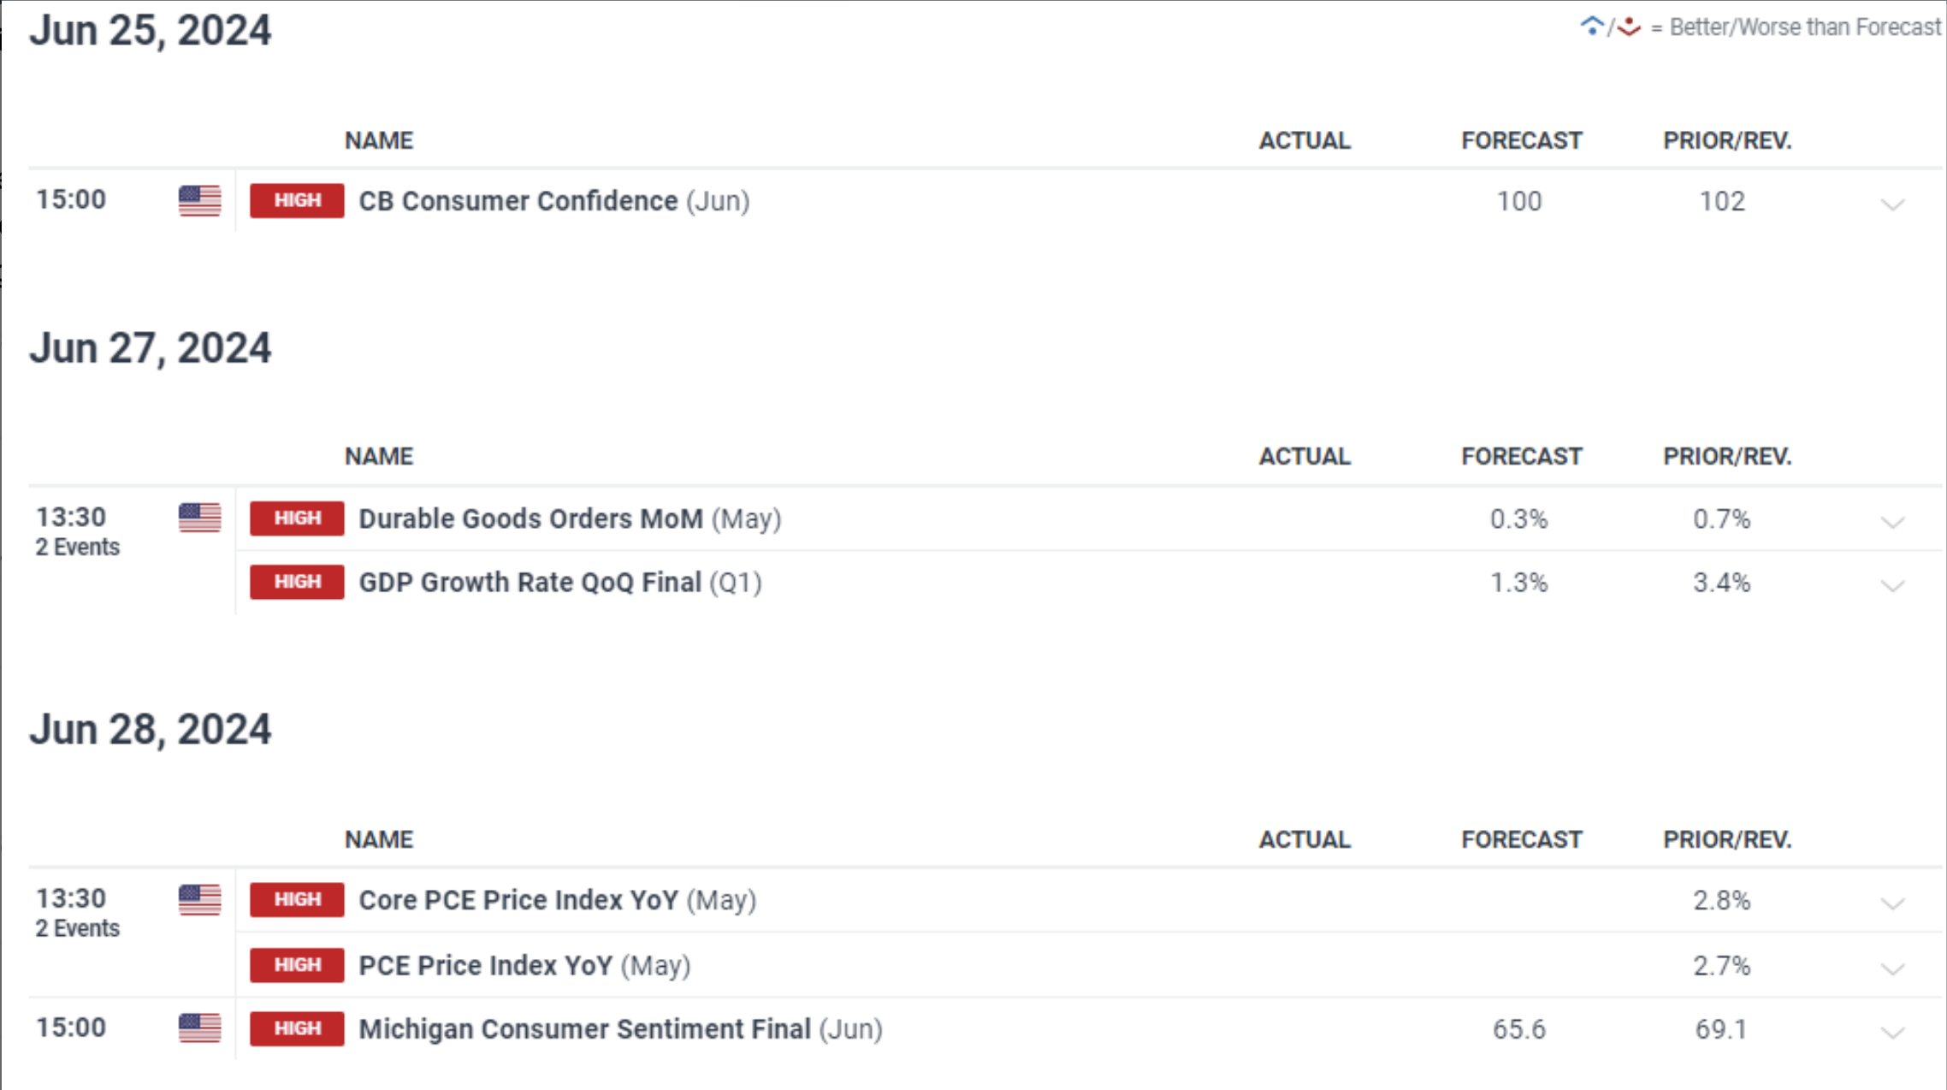Image resolution: width=1947 pixels, height=1090 pixels.
Task: Click FORECAST column header under Jun 25
Action: (1522, 140)
